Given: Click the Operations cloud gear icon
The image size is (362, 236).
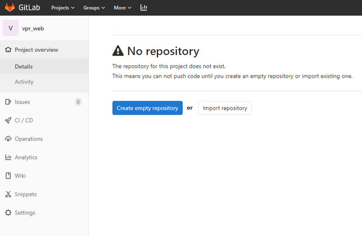Looking at the screenshot, I should [x=8, y=139].
